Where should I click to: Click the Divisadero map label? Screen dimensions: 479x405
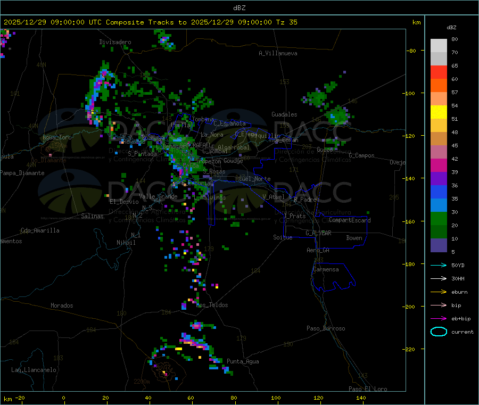coord(115,42)
